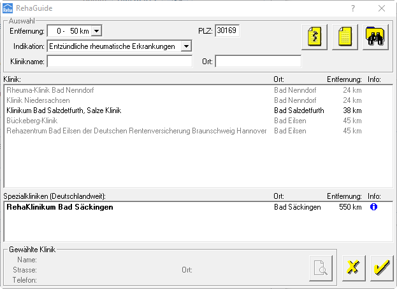This screenshot has height=289, width=397.
Task: Select Rehazentrum Bad Eilsen der Deutschen Rentenversicherung
Action: (x=198, y=131)
